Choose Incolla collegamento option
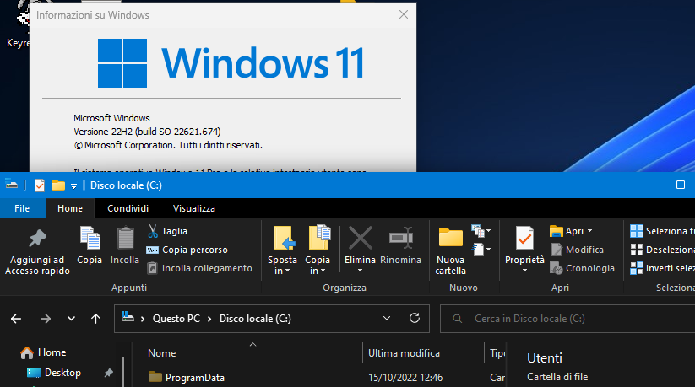 click(x=199, y=268)
